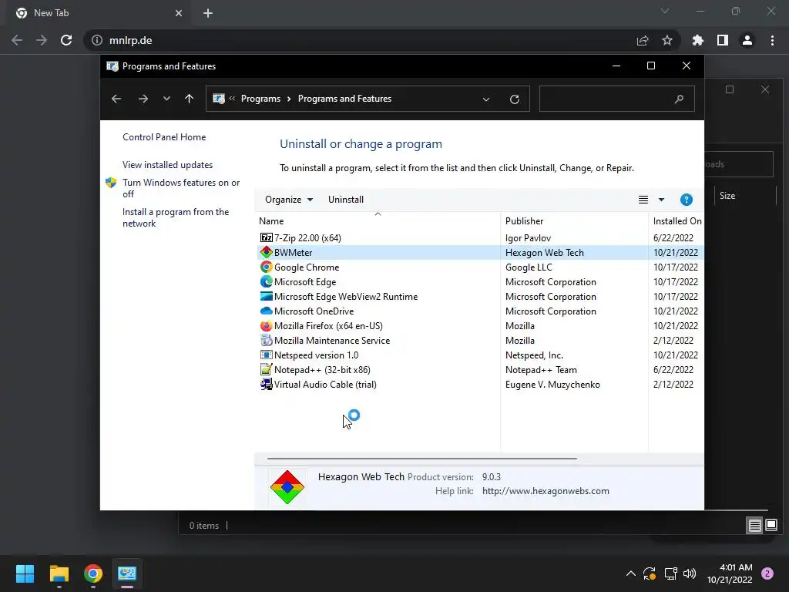
Task: Click the Notepad++ program icon
Action: [266, 369]
